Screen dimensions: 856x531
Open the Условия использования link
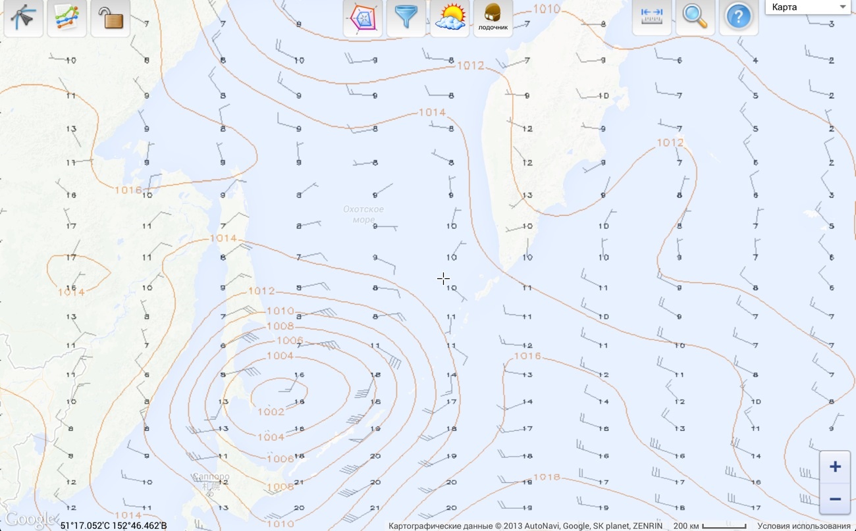pyautogui.click(x=803, y=526)
